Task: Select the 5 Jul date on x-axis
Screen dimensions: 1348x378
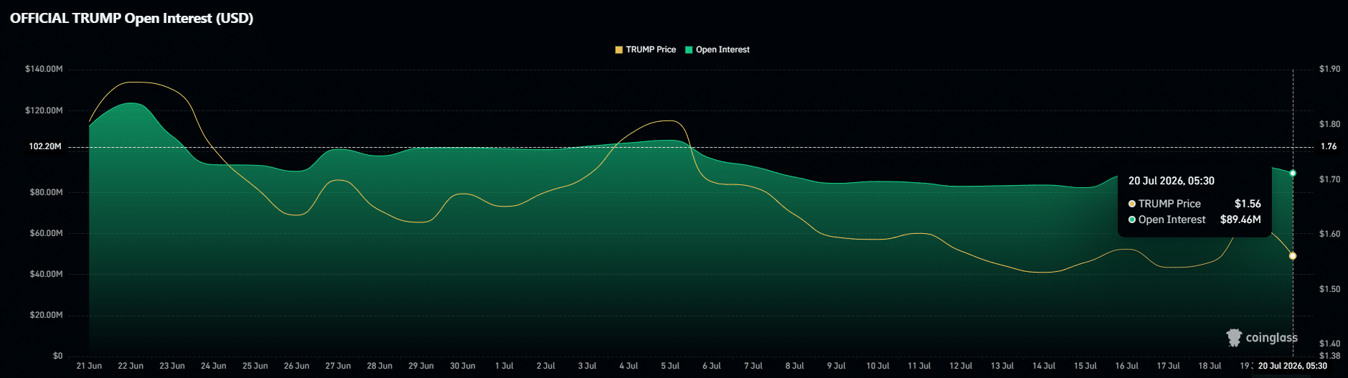Action: [x=670, y=366]
